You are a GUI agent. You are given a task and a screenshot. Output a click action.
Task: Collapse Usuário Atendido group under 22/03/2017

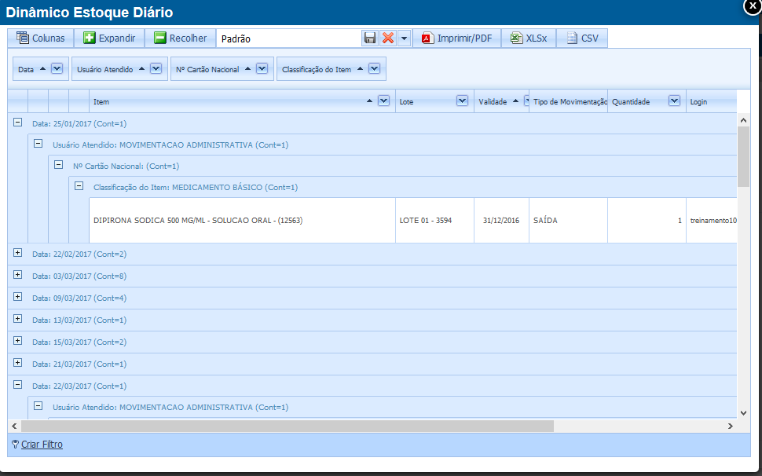tap(38, 405)
